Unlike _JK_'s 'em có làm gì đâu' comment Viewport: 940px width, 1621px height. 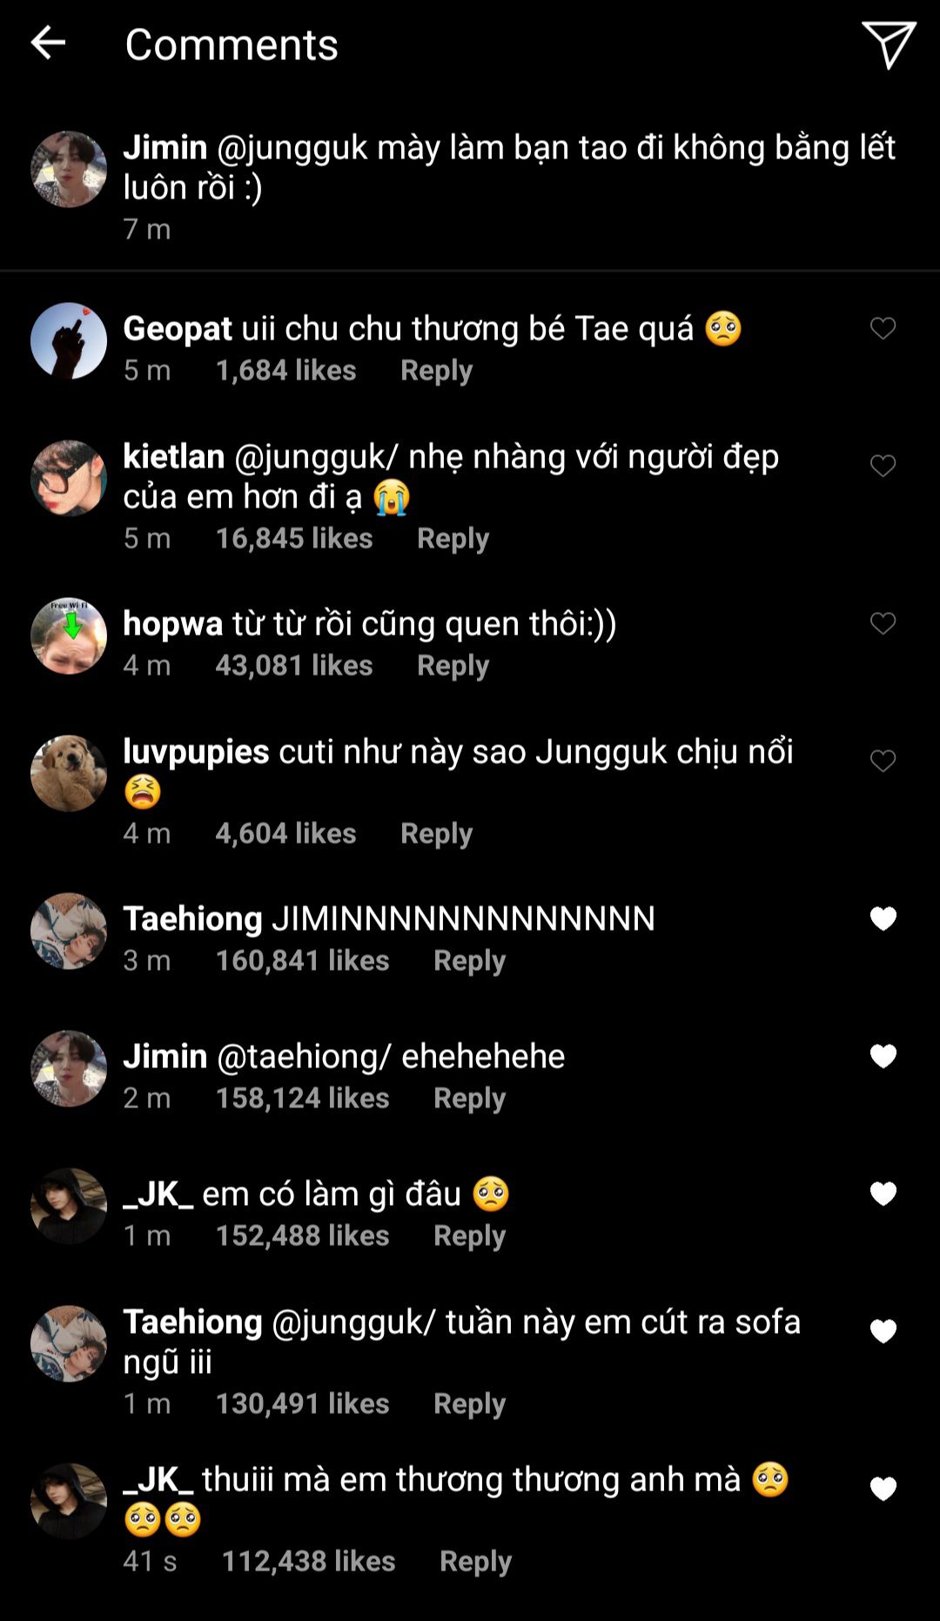point(883,1194)
